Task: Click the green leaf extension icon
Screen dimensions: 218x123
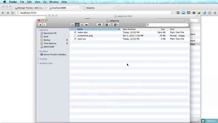Action: (x=199, y=13)
